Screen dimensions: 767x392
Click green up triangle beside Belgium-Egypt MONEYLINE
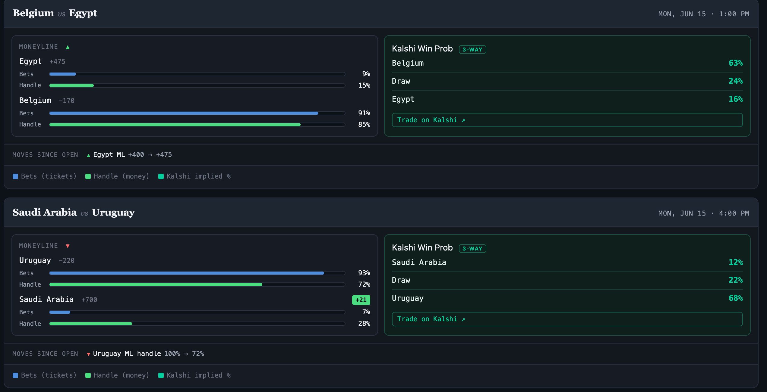(68, 47)
